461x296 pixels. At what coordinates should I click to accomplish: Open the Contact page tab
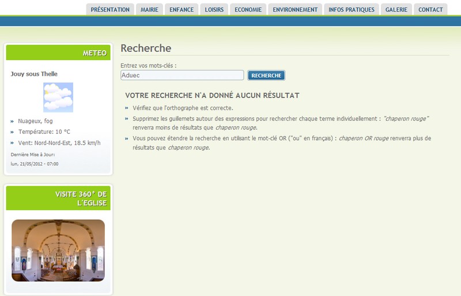click(430, 9)
